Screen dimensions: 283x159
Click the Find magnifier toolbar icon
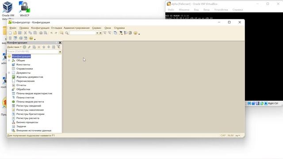pos(67,33)
